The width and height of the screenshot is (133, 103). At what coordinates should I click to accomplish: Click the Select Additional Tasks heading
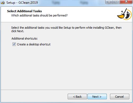25,11
